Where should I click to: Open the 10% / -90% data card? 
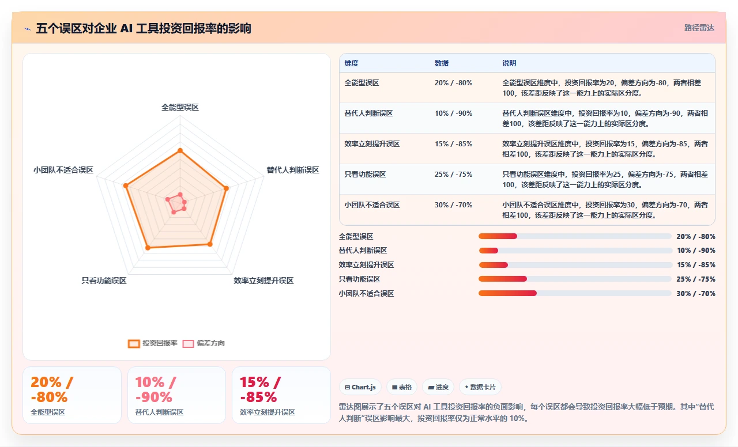click(176, 395)
